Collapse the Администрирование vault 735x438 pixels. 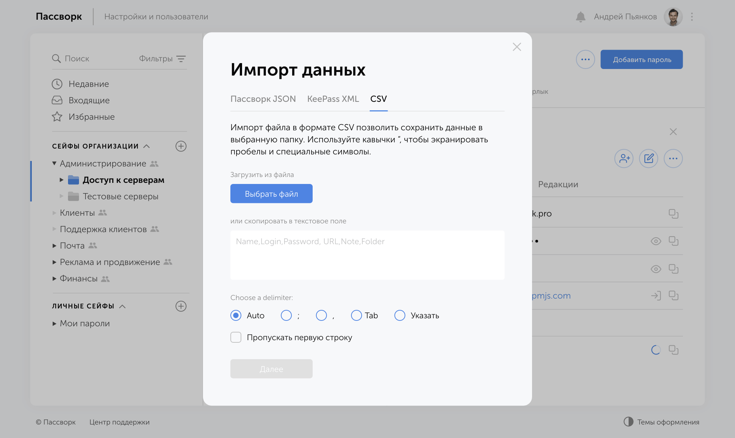coord(54,164)
